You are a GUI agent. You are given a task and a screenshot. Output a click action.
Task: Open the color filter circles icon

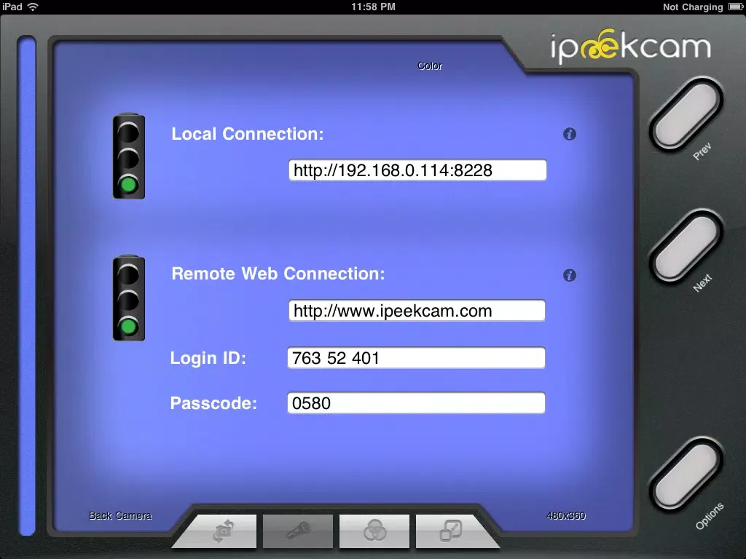pos(375,531)
